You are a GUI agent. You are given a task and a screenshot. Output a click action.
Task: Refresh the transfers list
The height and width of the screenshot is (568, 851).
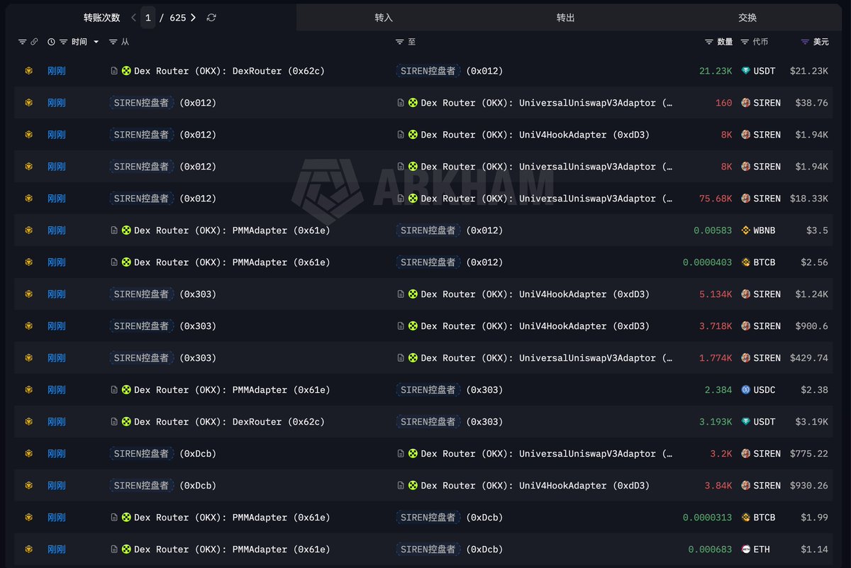211,18
